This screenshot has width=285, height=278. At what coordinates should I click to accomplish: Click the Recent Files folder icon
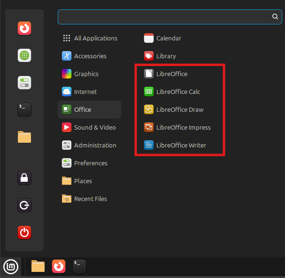tap(67, 199)
